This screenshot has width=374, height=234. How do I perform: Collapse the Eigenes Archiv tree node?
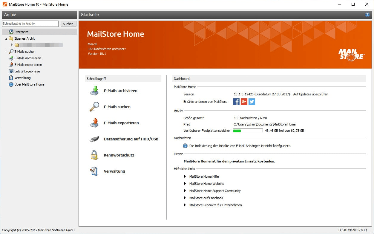(6, 38)
